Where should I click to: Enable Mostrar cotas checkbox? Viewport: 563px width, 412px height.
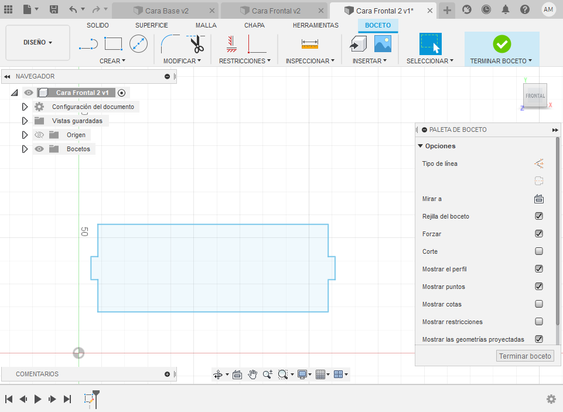539,304
